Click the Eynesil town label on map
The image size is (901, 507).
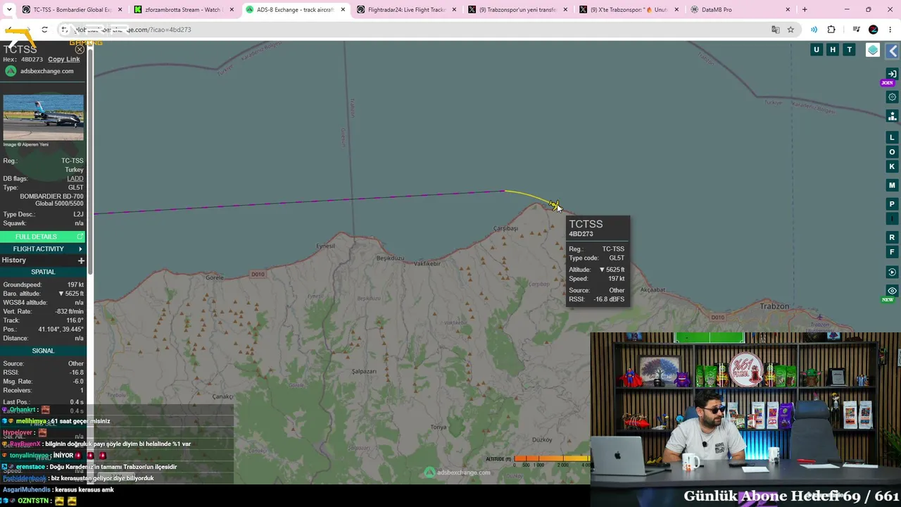tap(326, 246)
